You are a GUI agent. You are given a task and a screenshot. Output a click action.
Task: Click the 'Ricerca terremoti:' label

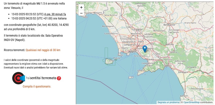15,50
